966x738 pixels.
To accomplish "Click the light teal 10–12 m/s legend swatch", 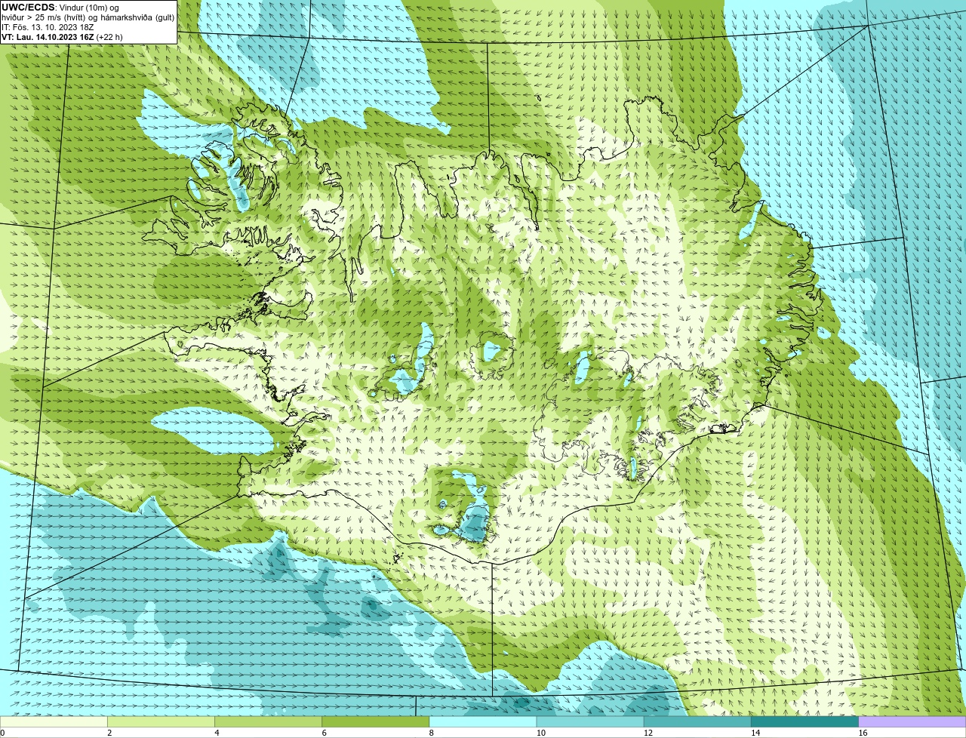I will point(590,721).
